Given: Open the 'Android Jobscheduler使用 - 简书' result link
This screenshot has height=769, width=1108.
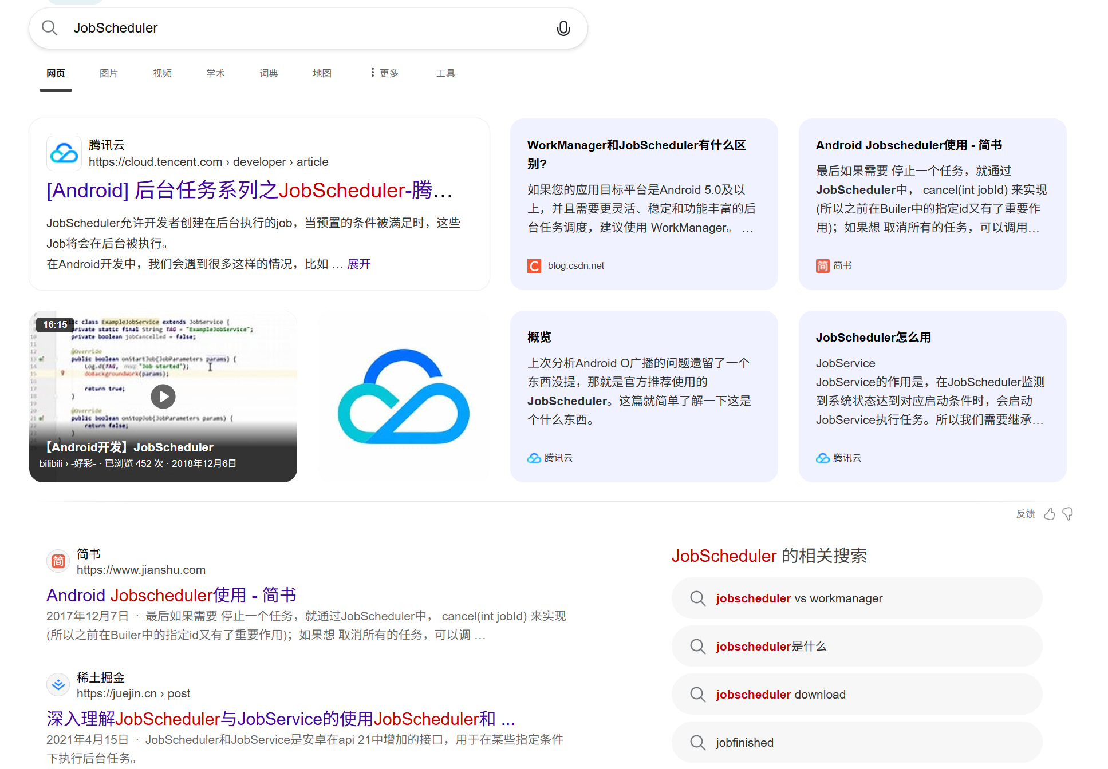Looking at the screenshot, I should (x=171, y=595).
